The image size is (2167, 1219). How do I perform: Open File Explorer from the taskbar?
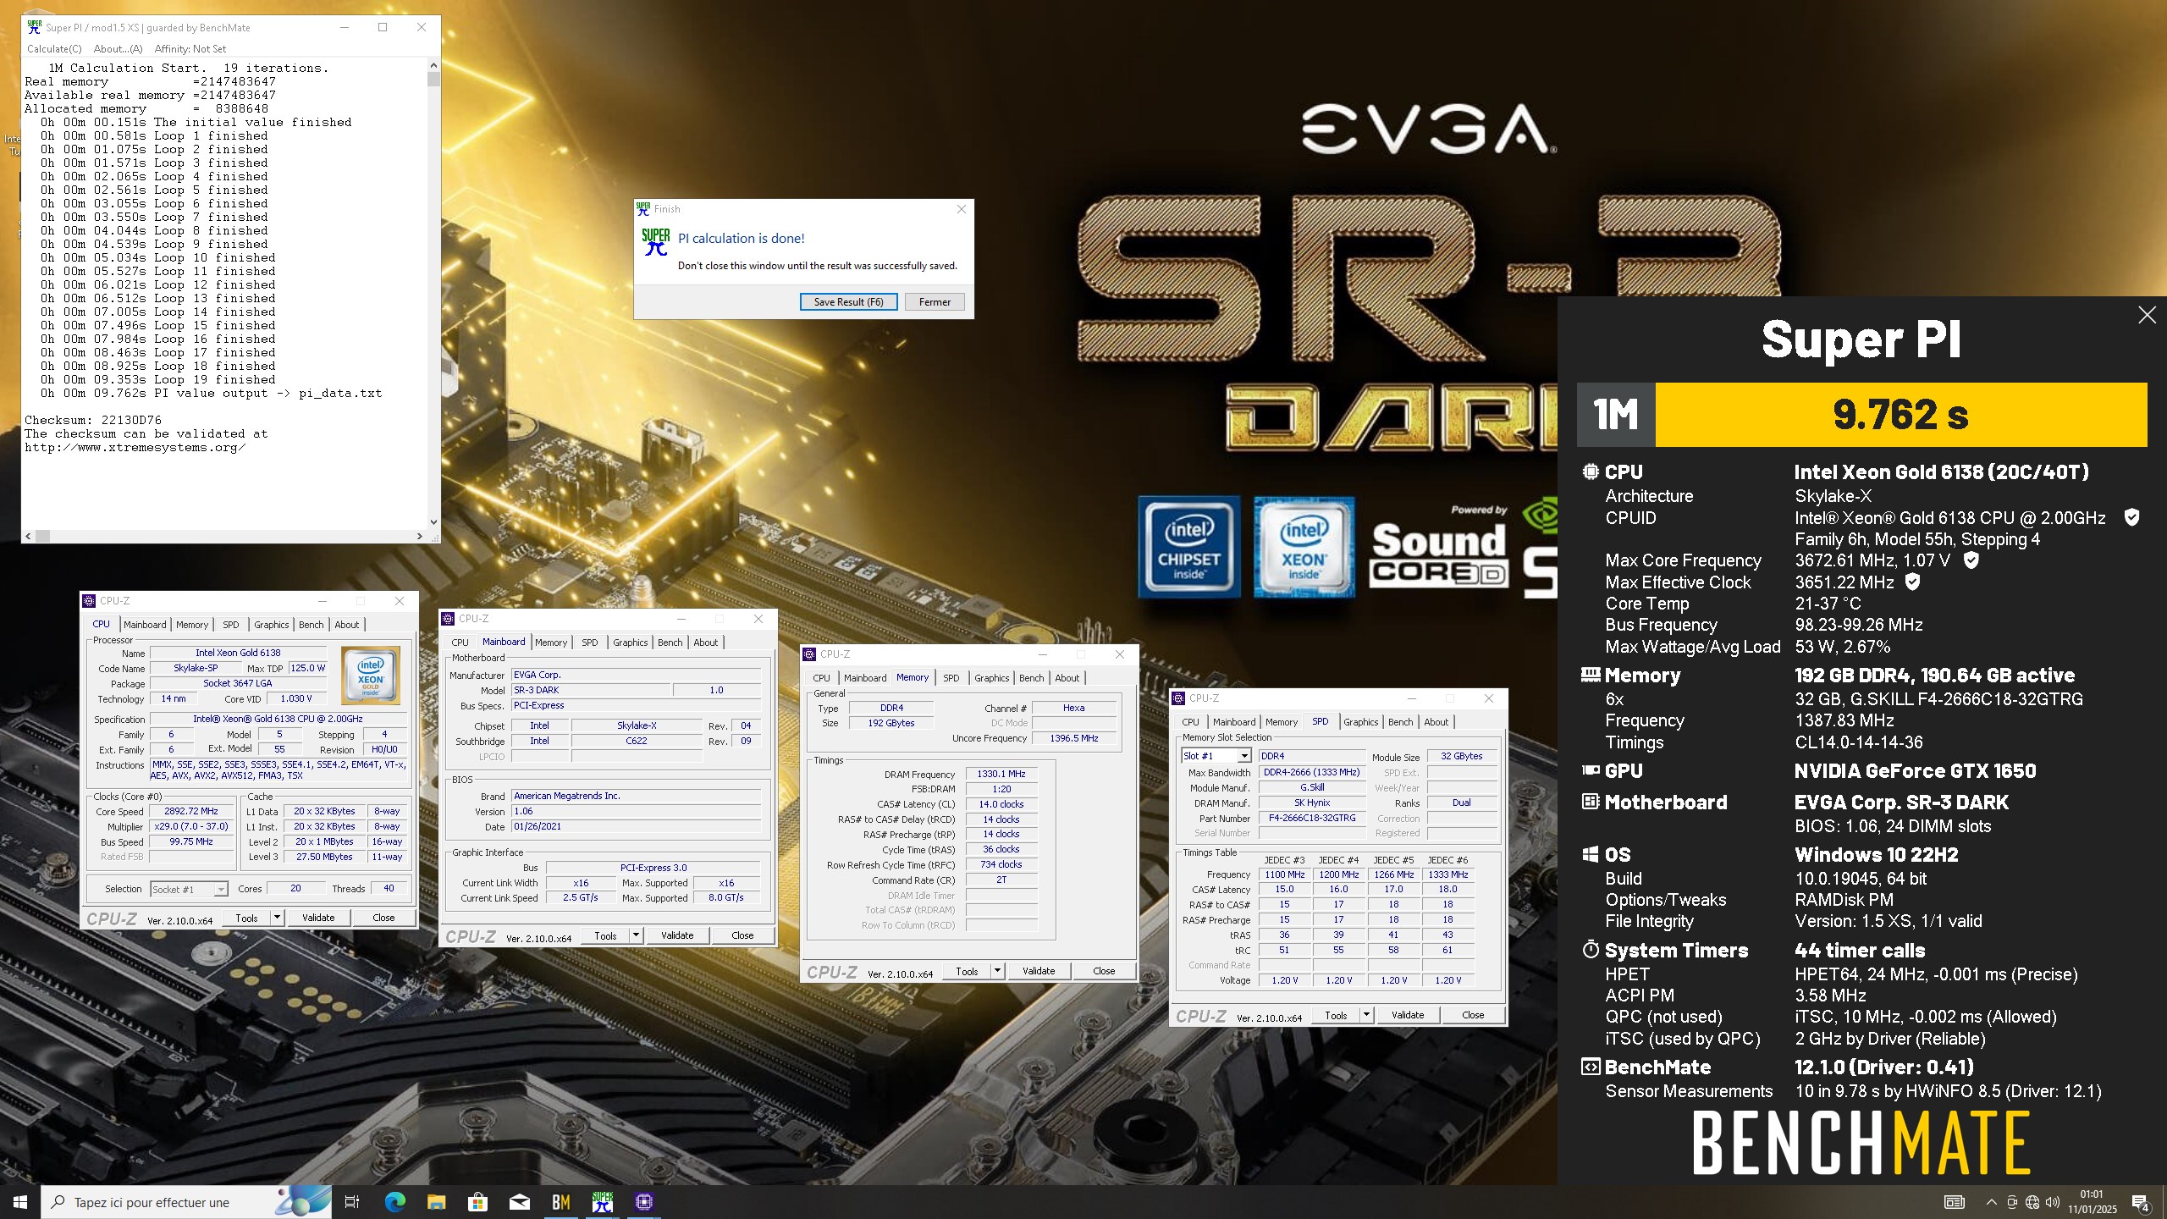[436, 1202]
